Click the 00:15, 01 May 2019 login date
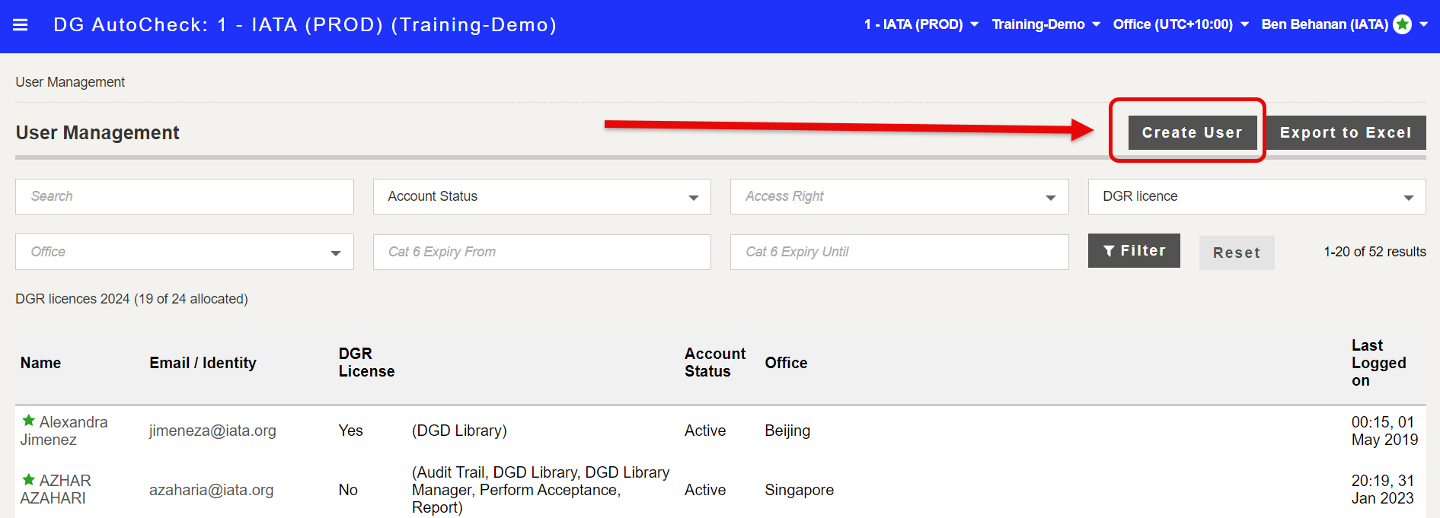1440x518 pixels. coord(1384,431)
